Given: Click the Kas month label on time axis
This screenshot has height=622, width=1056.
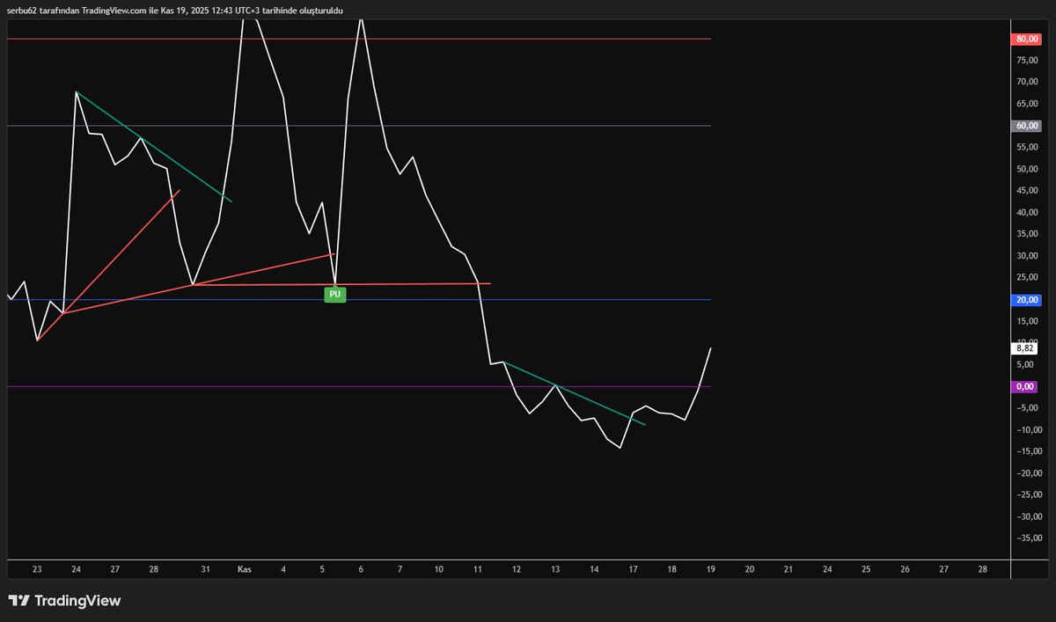Looking at the screenshot, I should [245, 570].
